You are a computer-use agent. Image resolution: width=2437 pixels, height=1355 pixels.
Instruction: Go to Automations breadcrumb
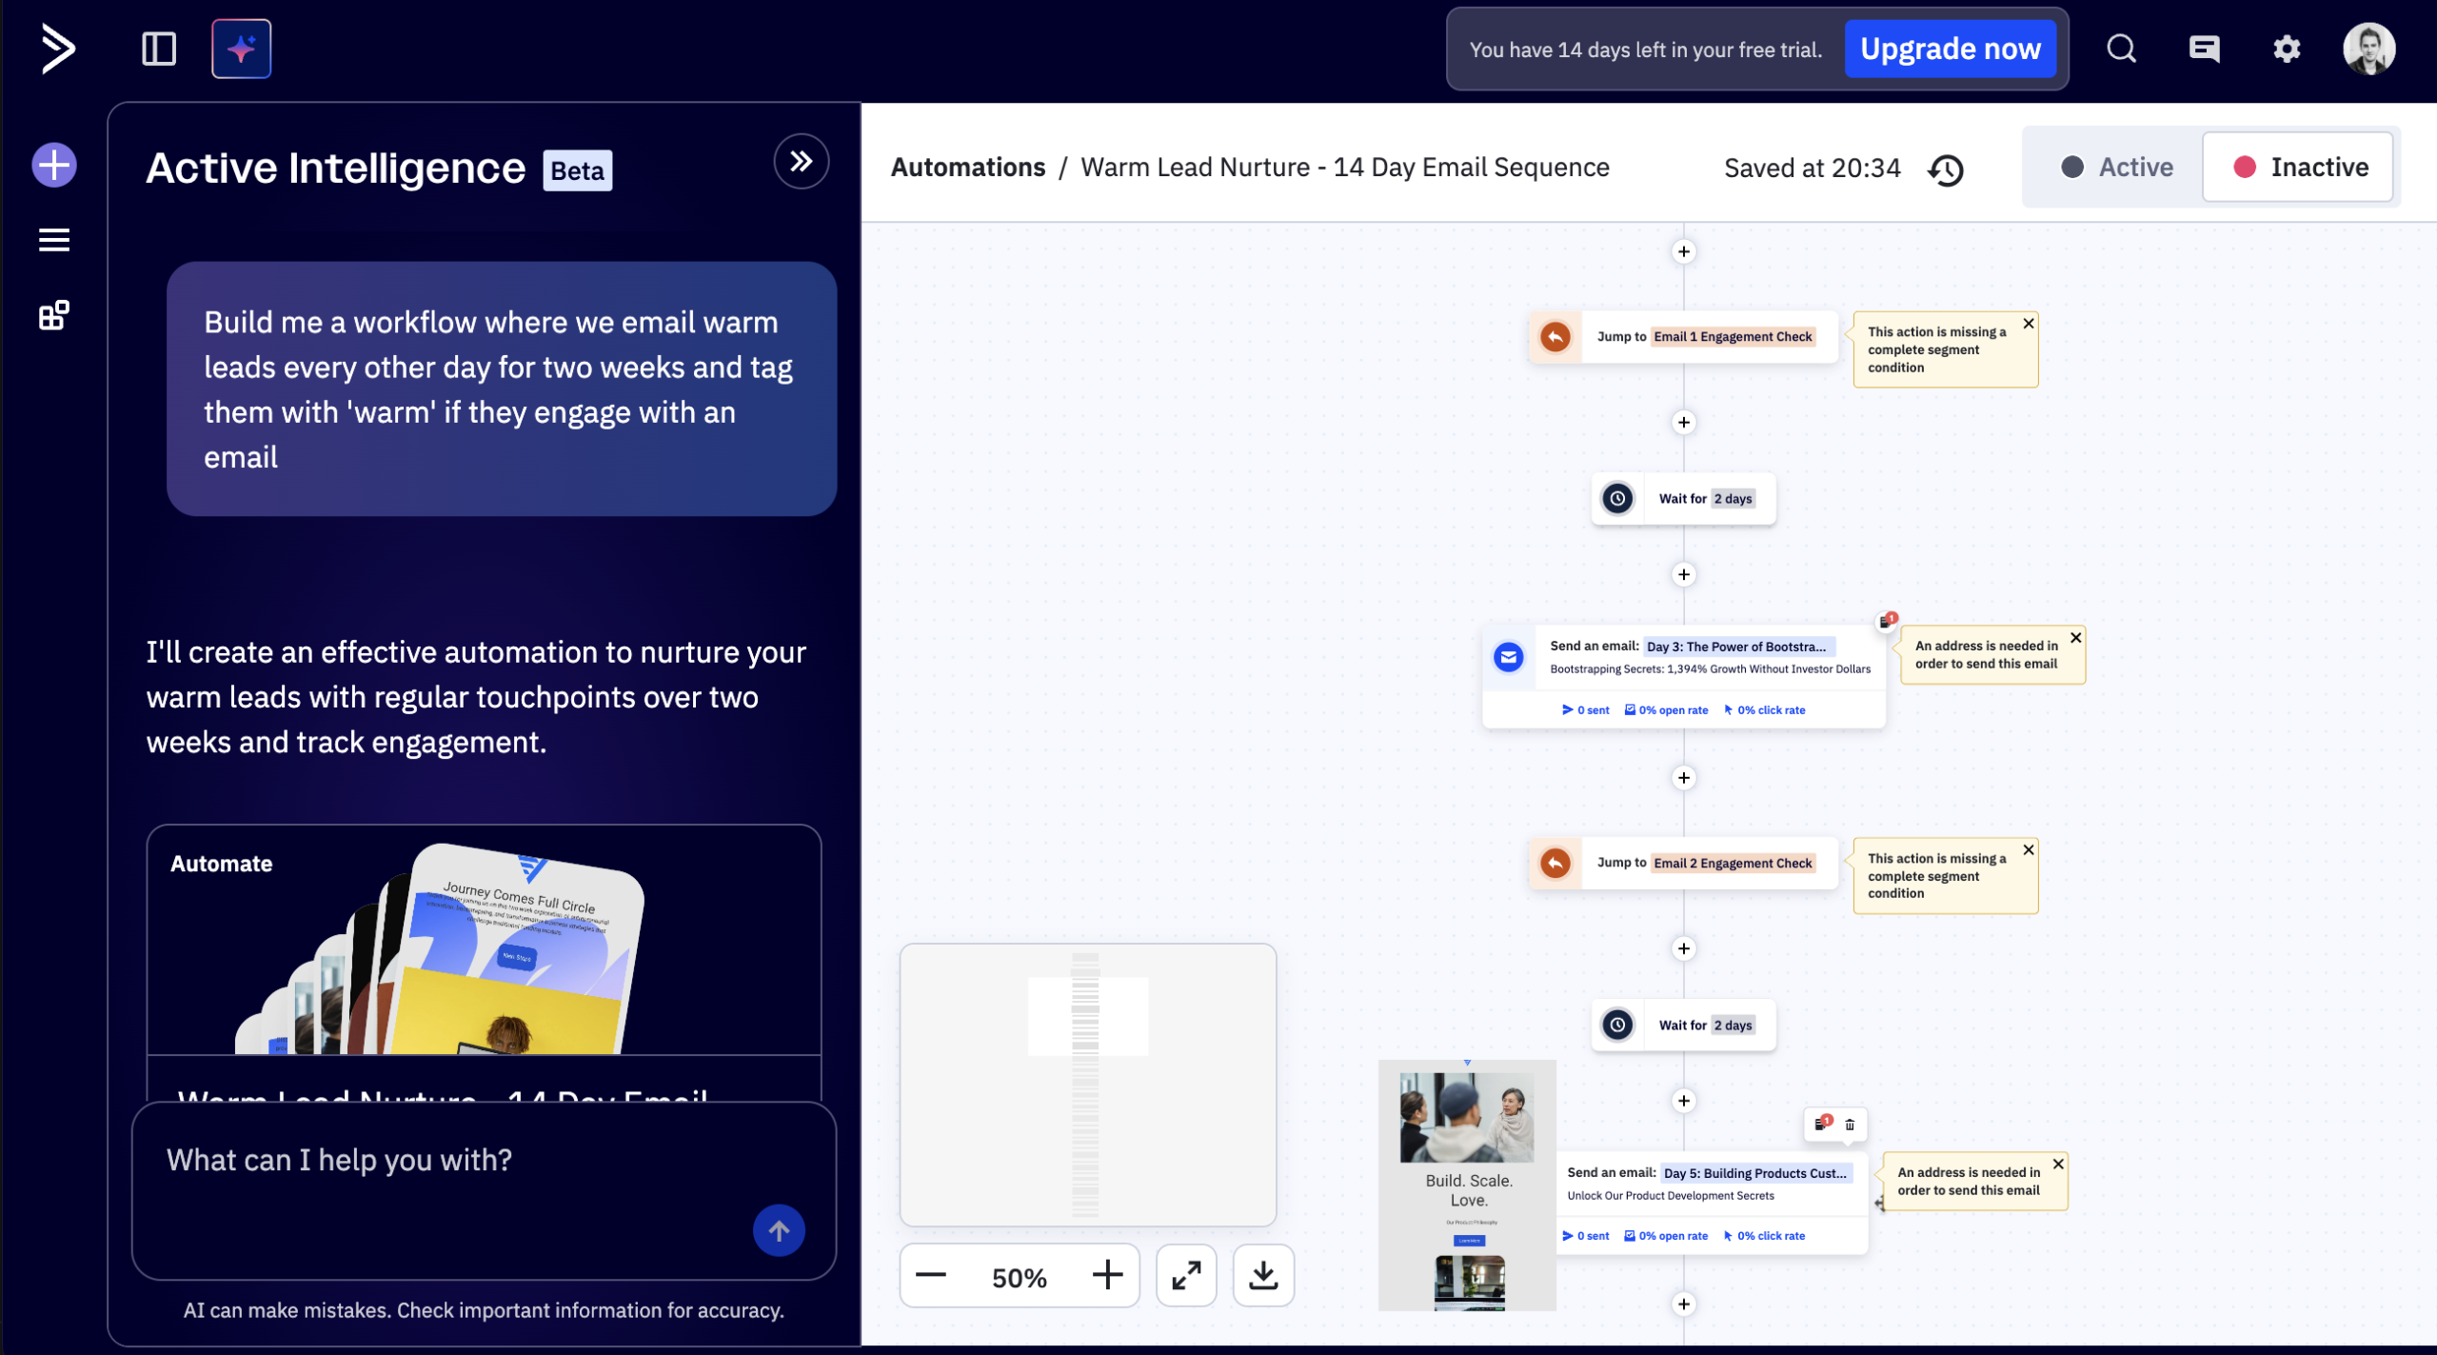pos(967,168)
